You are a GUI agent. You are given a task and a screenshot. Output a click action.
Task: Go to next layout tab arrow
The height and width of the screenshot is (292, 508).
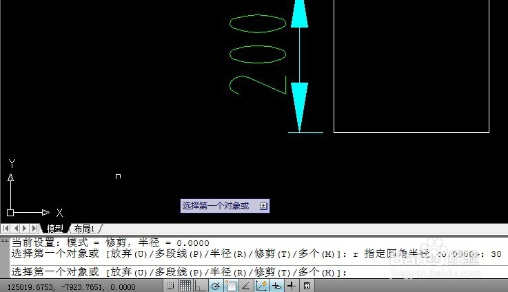25,228
